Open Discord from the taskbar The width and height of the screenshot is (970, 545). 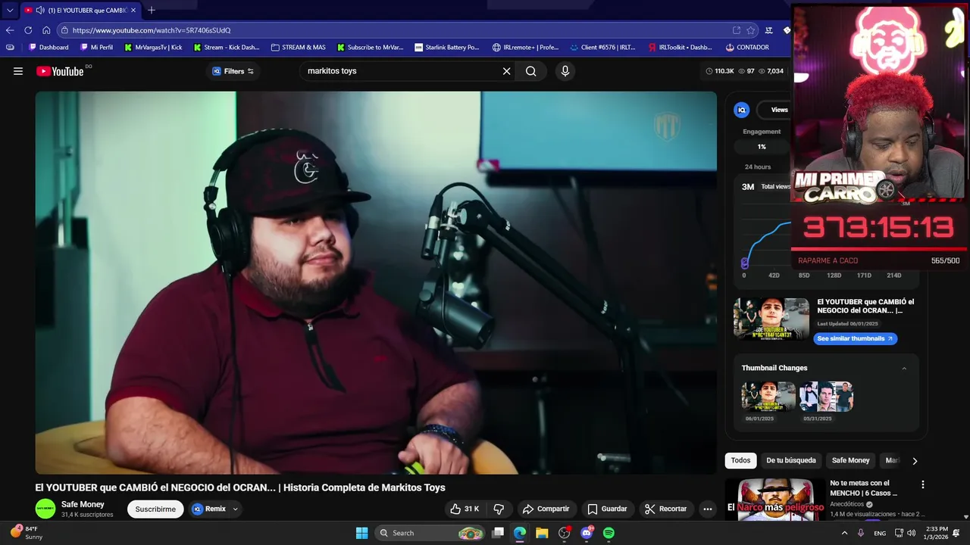coord(586,533)
